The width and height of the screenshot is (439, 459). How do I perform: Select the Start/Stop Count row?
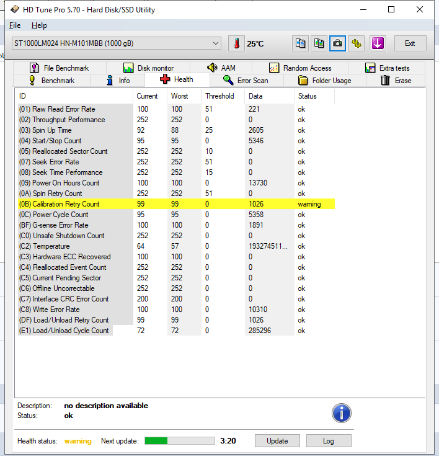tap(177, 141)
